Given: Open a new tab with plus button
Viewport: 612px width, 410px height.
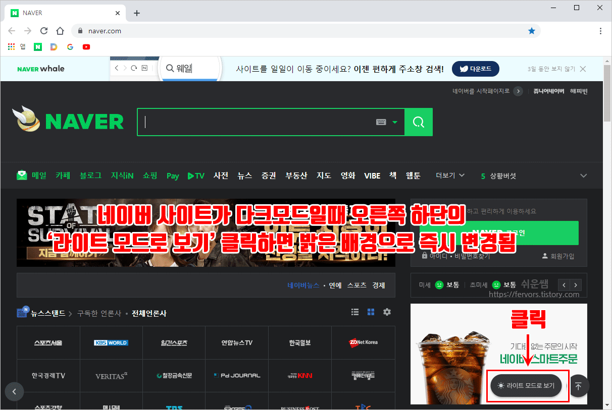Looking at the screenshot, I should click(137, 13).
